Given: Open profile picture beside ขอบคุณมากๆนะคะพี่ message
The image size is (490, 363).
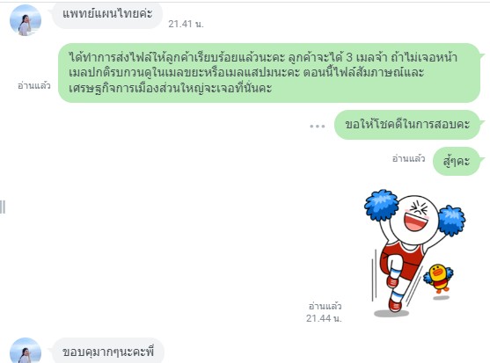Looking at the screenshot, I should tap(26, 351).
